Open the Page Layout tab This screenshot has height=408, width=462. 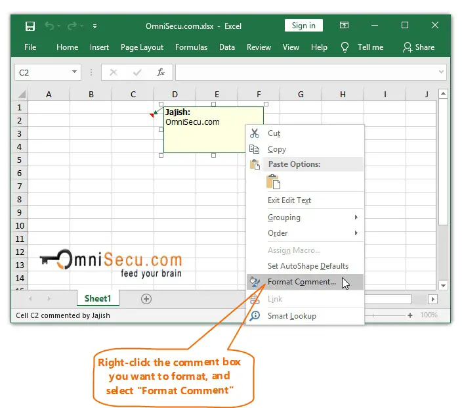(x=142, y=47)
